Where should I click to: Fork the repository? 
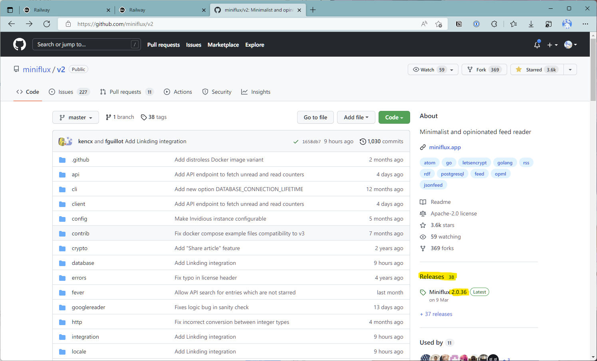[x=484, y=69]
